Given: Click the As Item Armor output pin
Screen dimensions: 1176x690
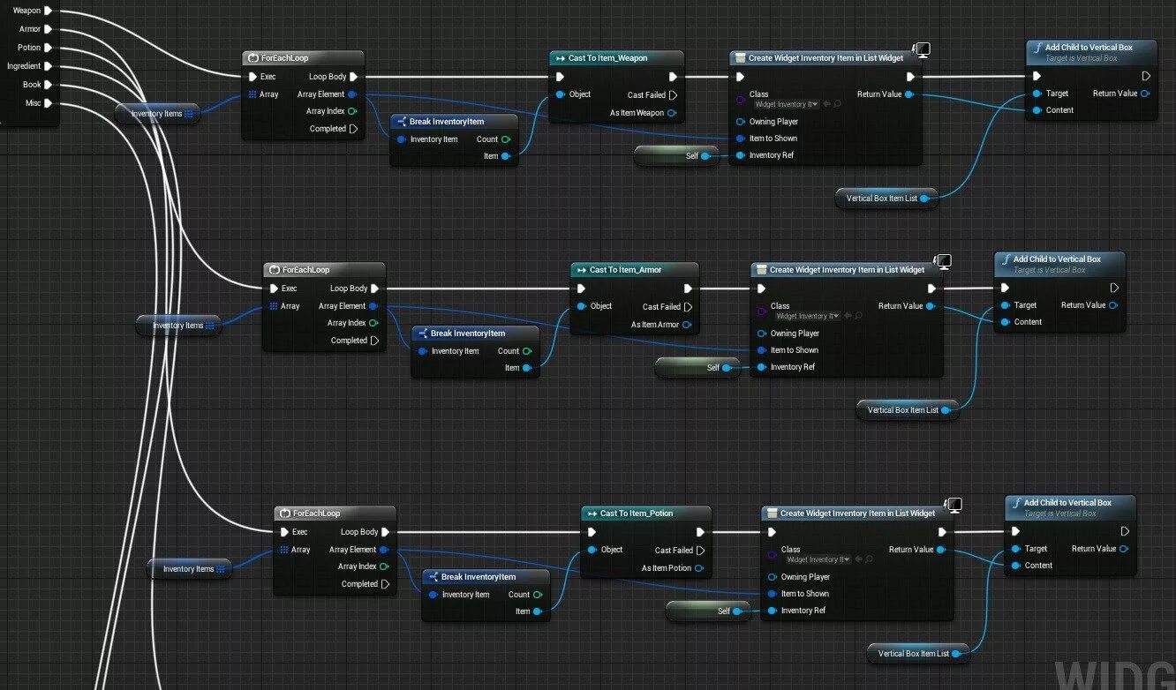Looking at the screenshot, I should pos(687,325).
